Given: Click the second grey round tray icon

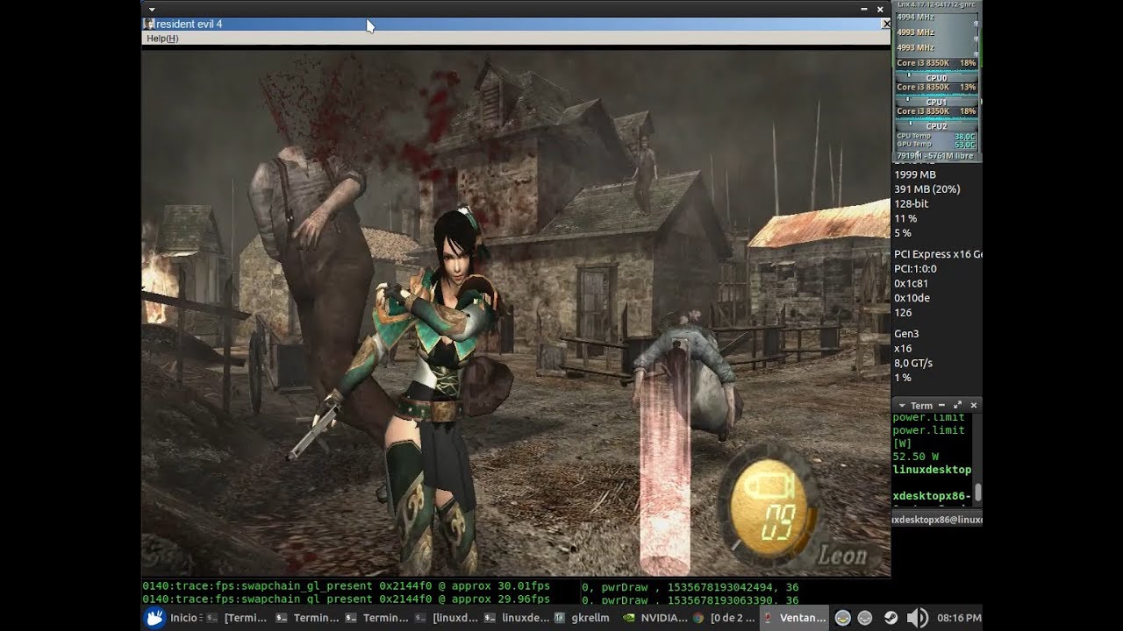Looking at the screenshot, I should click(x=865, y=618).
